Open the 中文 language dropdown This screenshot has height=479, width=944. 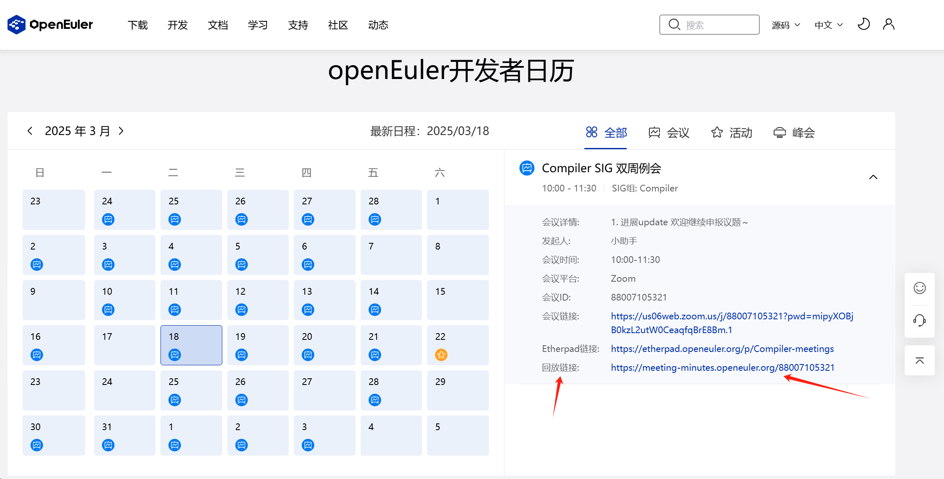828,25
